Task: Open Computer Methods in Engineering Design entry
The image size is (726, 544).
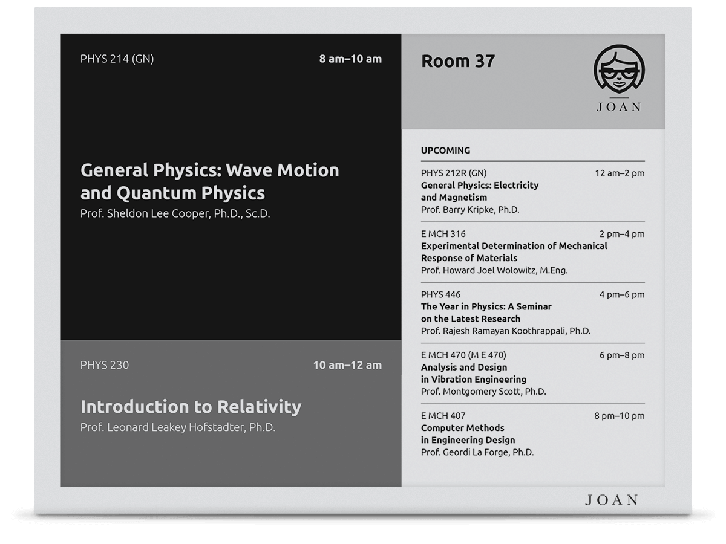Action: tap(468, 434)
